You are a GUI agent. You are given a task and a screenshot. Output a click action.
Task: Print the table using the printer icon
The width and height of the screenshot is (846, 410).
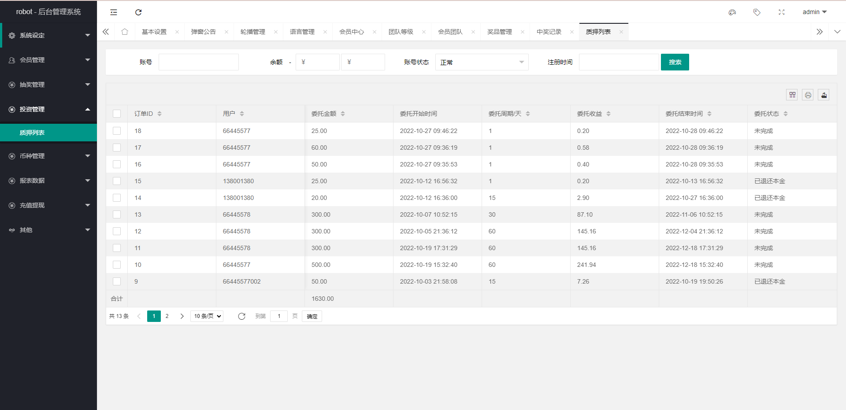pos(808,95)
